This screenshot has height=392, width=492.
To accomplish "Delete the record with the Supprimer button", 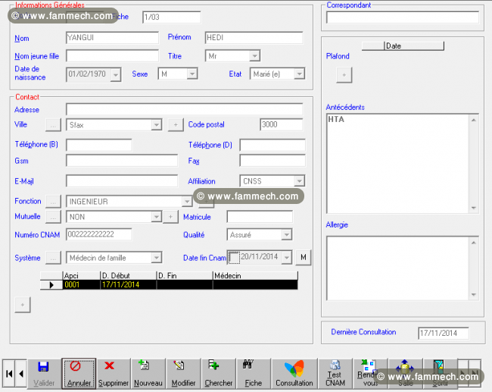I will pos(114,374).
